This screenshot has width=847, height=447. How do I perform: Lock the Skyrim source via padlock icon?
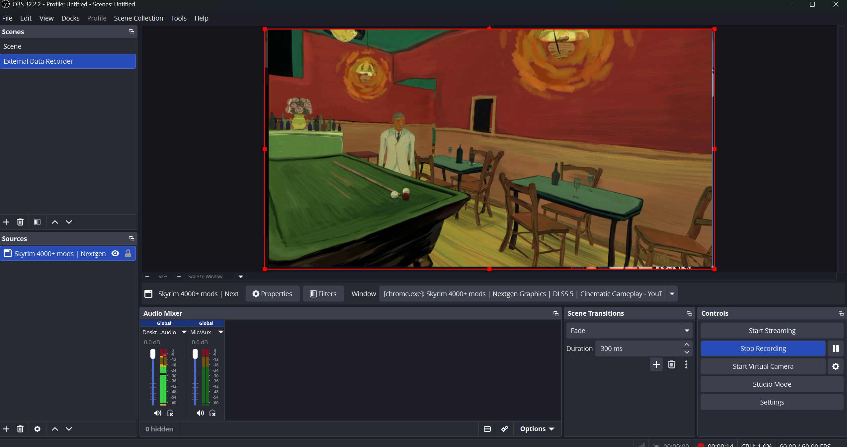pos(128,254)
